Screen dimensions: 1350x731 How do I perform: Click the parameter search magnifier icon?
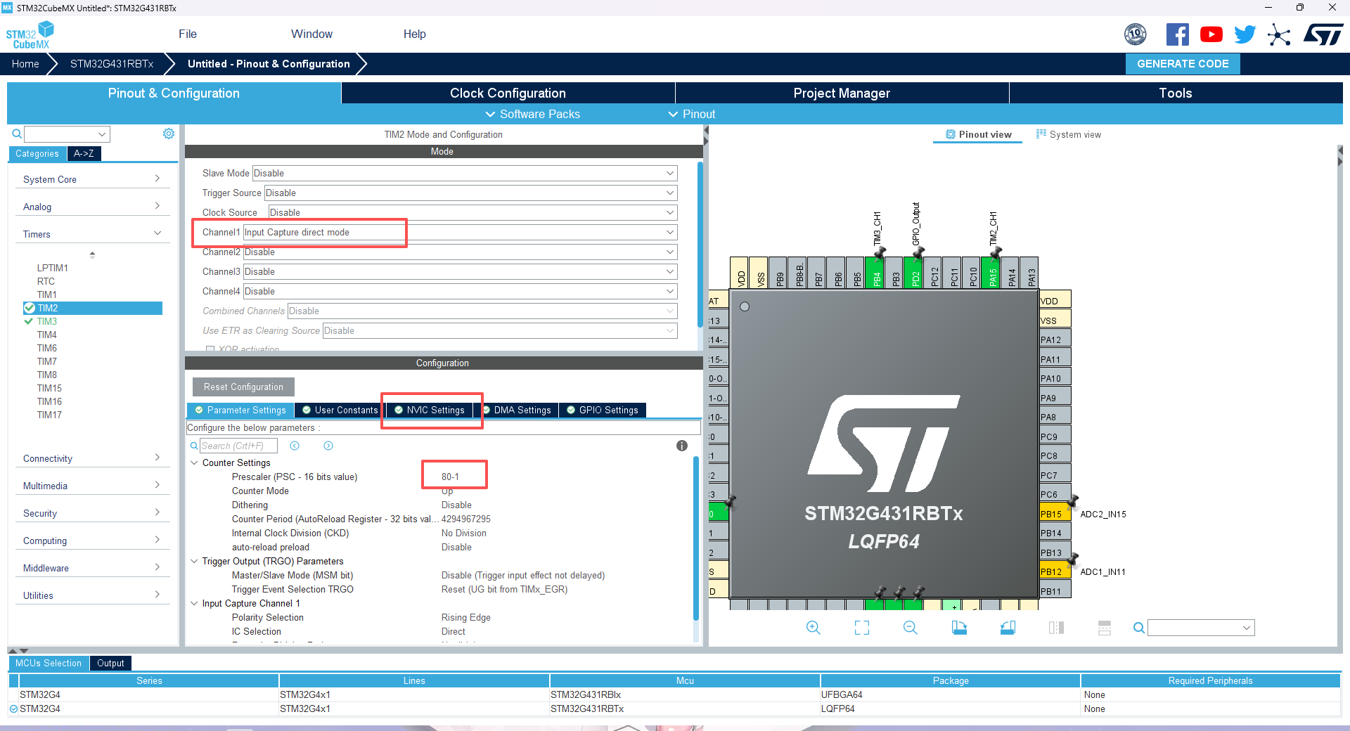point(194,446)
